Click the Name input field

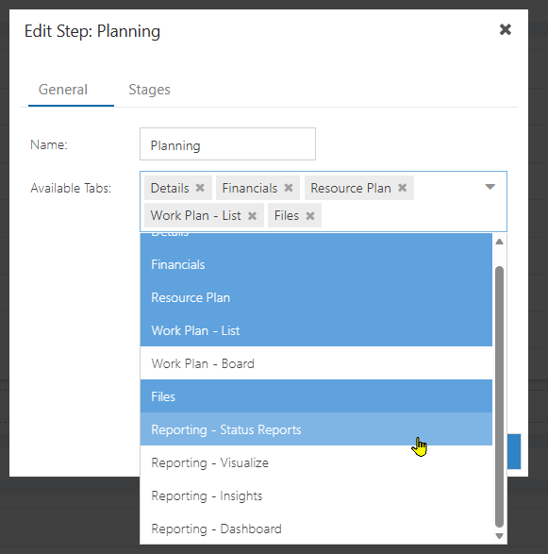coord(227,144)
